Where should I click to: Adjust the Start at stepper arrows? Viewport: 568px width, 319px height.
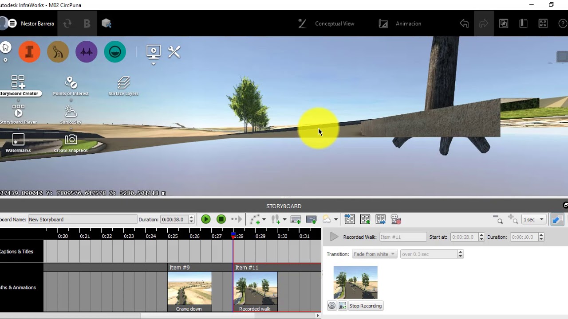click(482, 237)
